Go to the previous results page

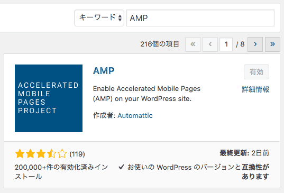[x=210, y=44]
